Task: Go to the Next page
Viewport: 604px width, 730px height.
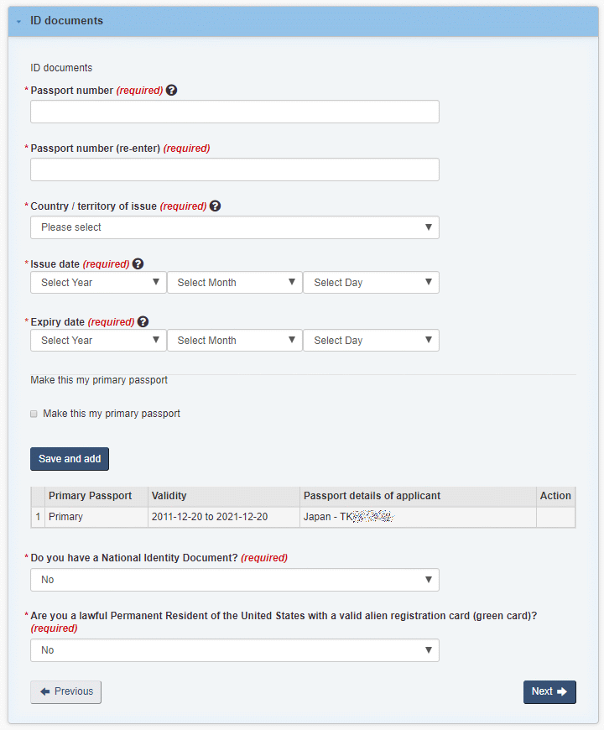Action: (549, 692)
